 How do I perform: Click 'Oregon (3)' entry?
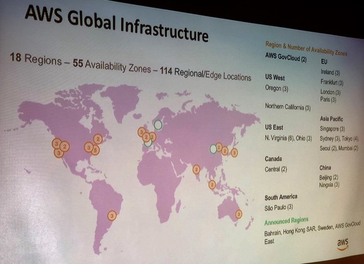277,88
